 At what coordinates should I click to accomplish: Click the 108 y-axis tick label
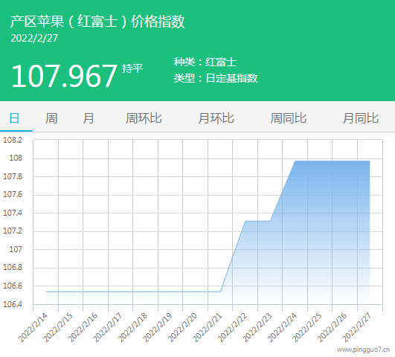[16, 158]
